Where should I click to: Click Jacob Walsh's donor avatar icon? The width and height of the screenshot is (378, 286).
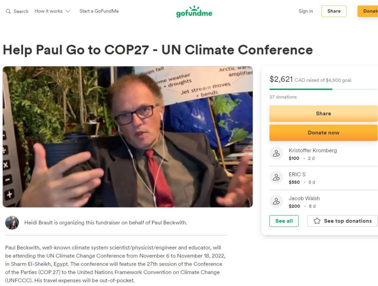276,201
